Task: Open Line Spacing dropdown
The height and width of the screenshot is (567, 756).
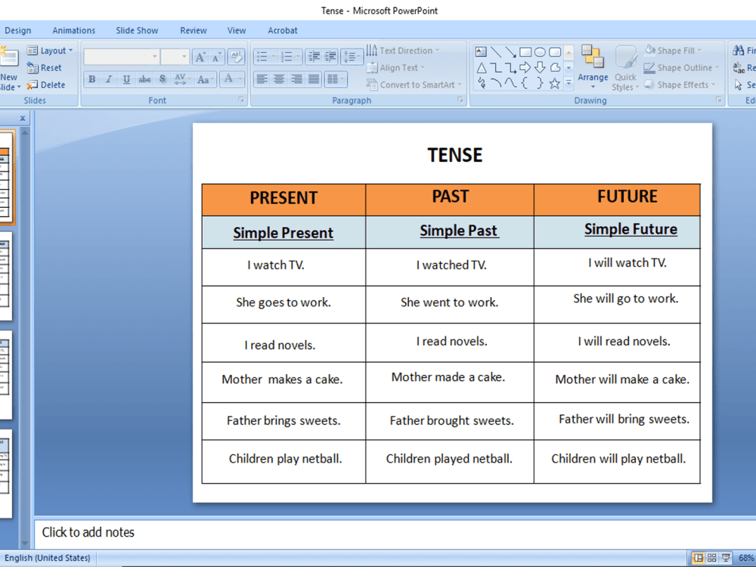Action: [352, 57]
